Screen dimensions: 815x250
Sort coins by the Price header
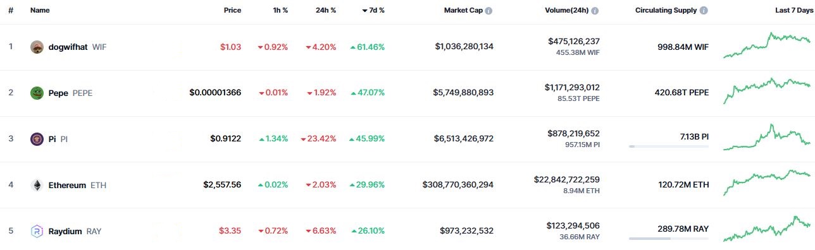click(x=232, y=11)
